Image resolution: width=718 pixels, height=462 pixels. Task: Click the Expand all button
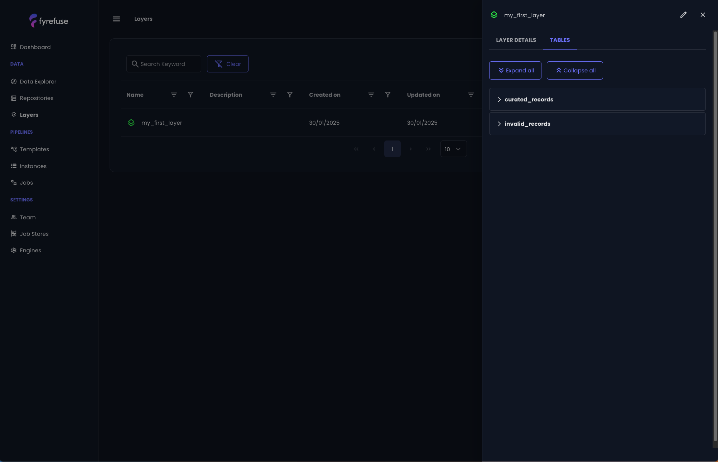(x=515, y=70)
